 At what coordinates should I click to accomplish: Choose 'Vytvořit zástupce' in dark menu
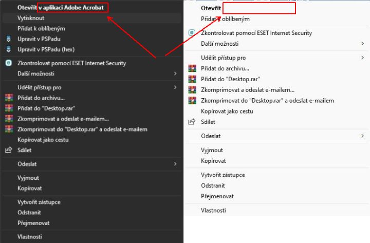click(x=39, y=202)
